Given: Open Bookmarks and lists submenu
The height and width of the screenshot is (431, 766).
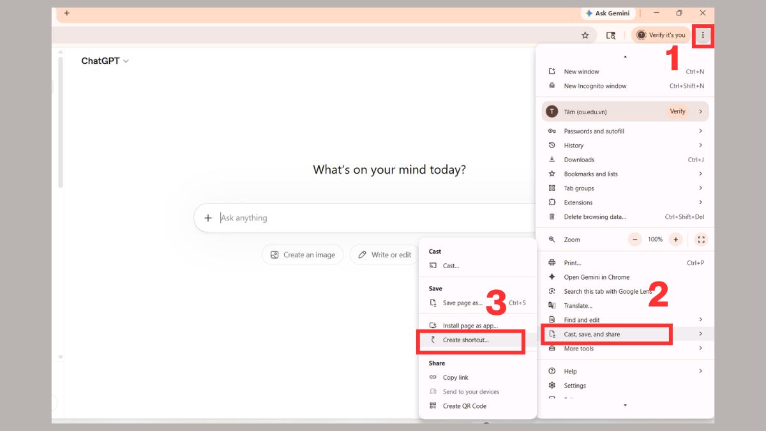Looking at the screenshot, I should (x=625, y=174).
